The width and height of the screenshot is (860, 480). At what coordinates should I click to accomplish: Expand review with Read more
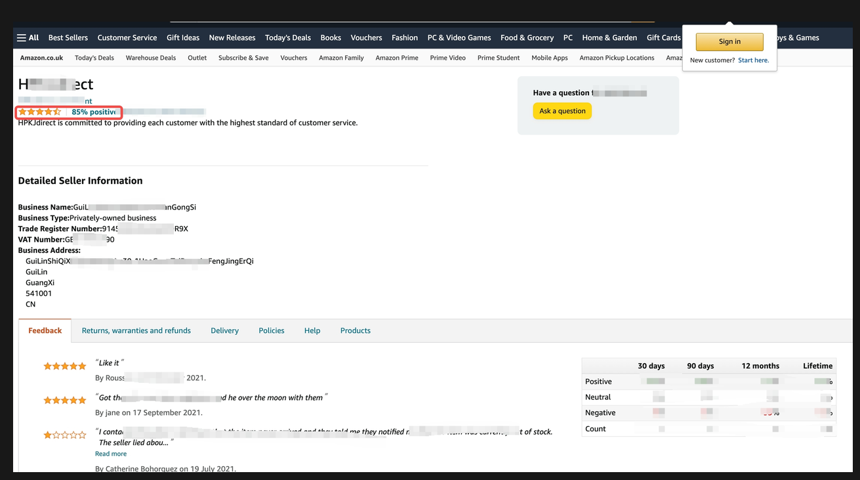(x=111, y=454)
